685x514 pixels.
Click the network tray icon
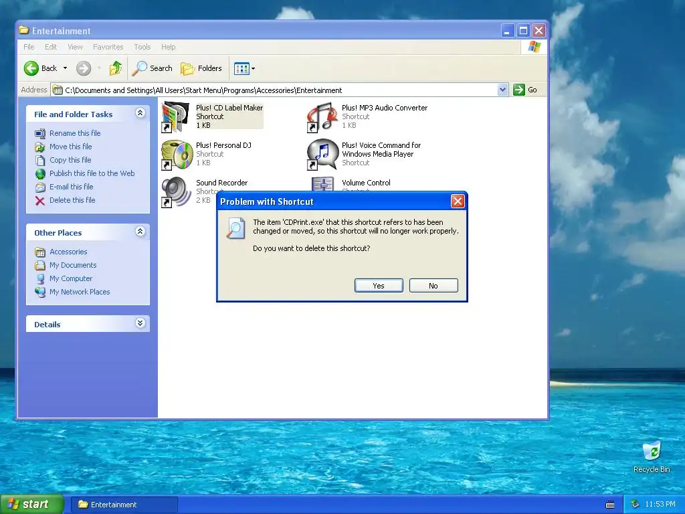635,505
